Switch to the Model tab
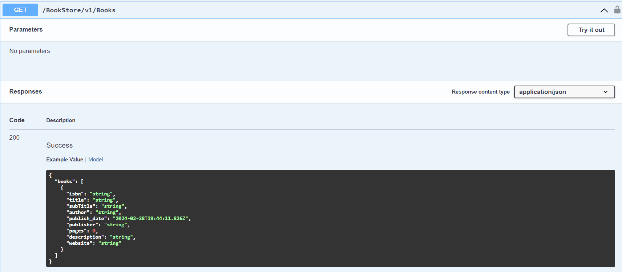The height and width of the screenshot is (272, 622). point(96,160)
